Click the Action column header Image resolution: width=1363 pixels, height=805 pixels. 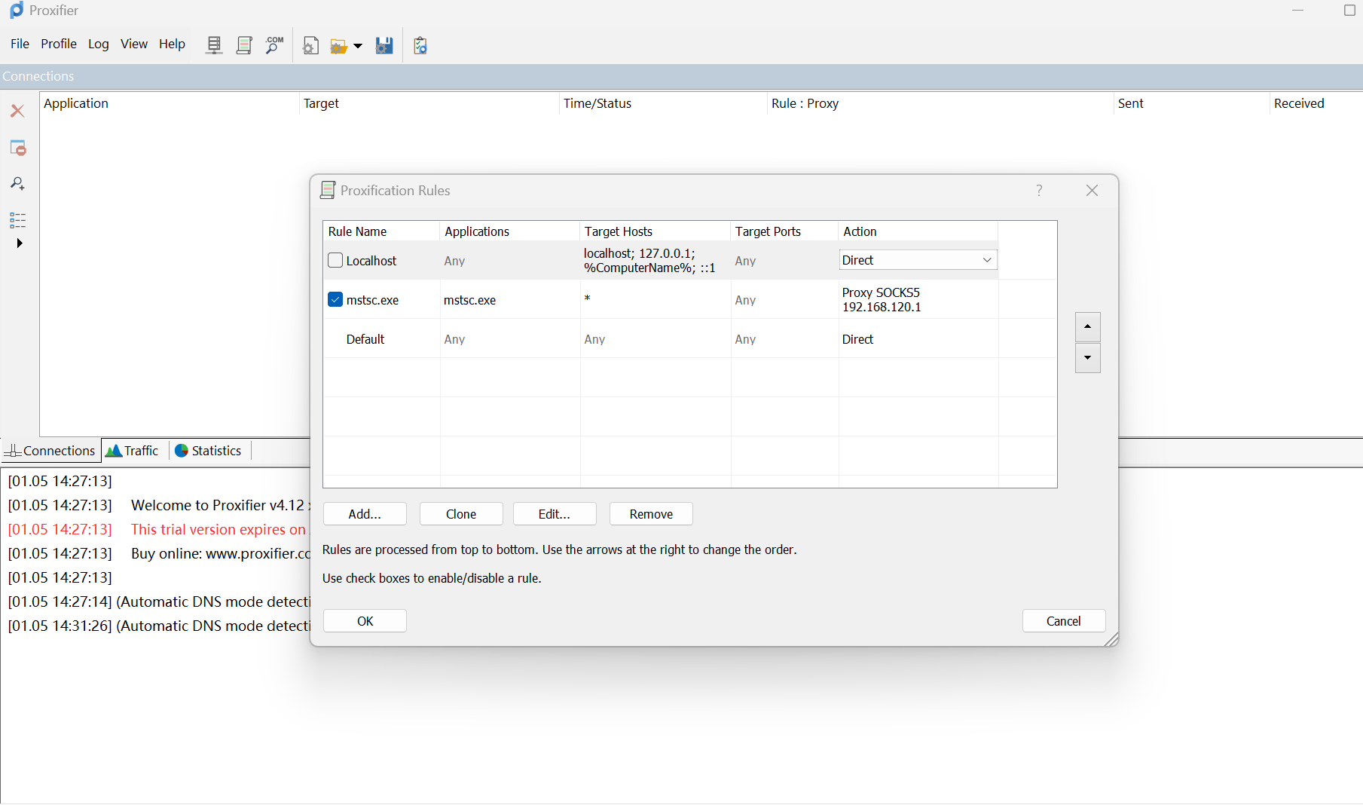click(x=918, y=231)
